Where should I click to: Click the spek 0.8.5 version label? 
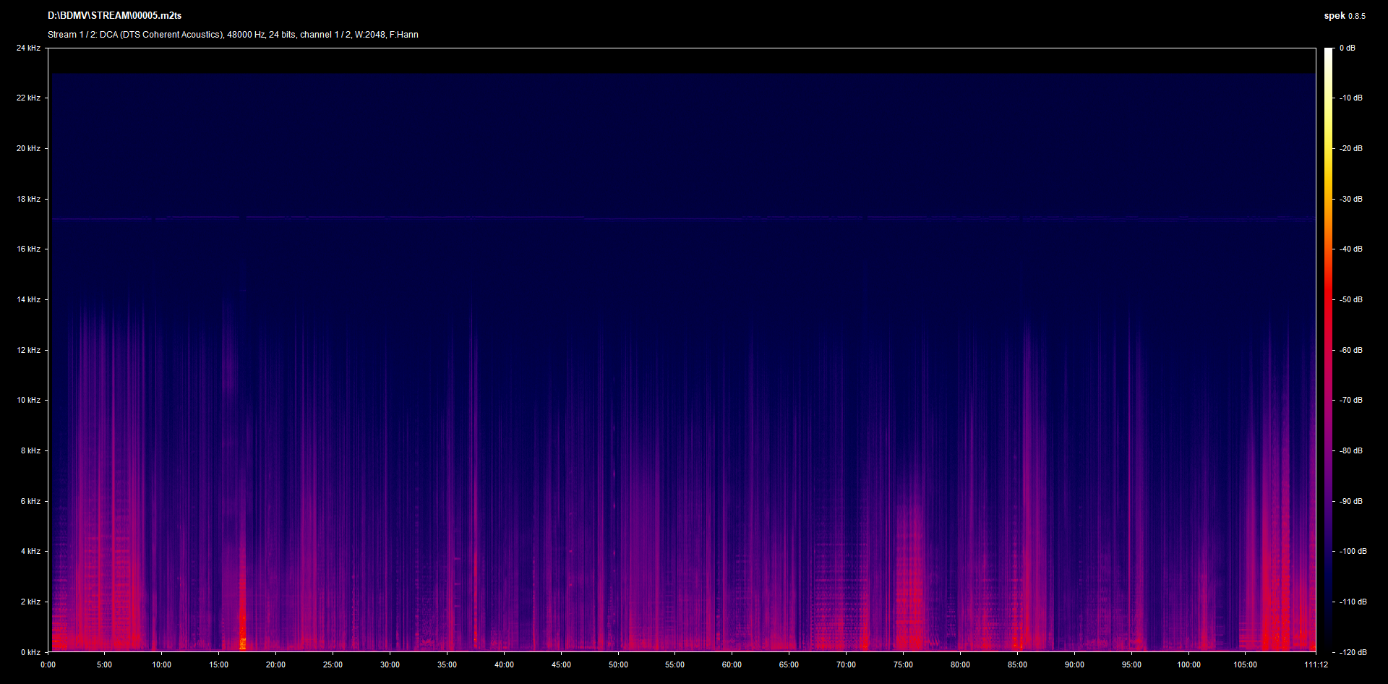[x=1344, y=16]
